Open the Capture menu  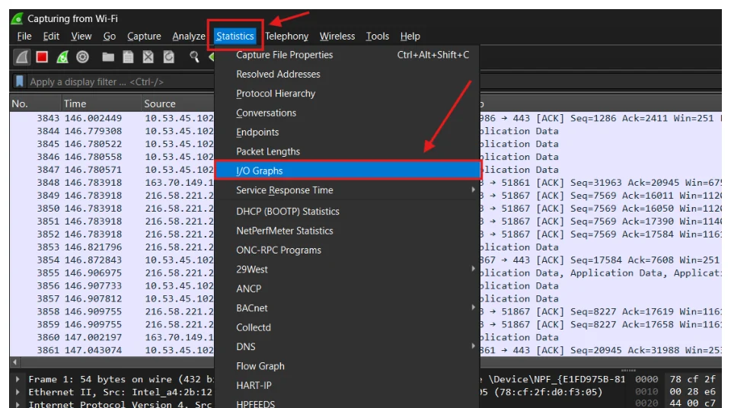click(x=144, y=37)
